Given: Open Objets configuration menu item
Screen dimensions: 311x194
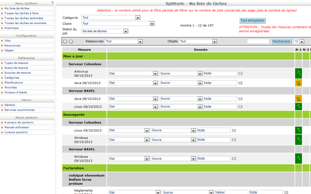Looking at the screenshot, I should 9,50.
